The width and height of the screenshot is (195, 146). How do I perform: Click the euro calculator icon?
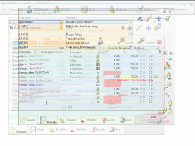pyautogui.click(x=158, y=27)
